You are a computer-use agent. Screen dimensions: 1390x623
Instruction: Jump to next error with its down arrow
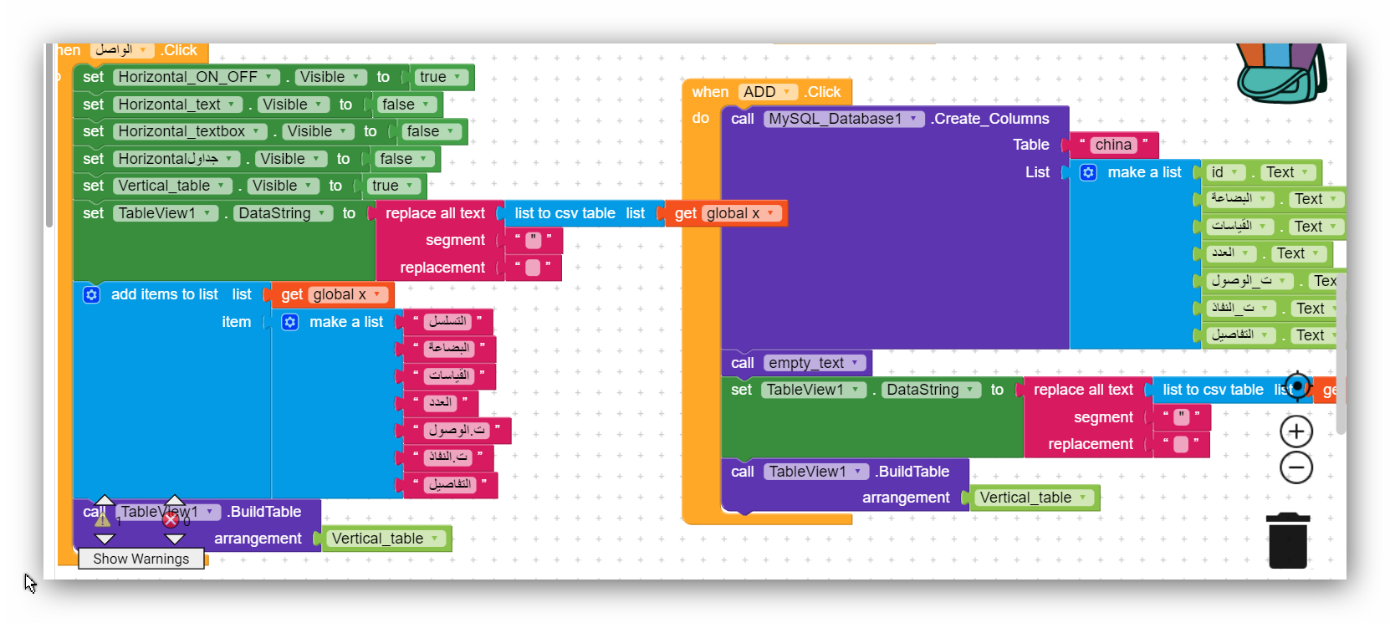174,539
